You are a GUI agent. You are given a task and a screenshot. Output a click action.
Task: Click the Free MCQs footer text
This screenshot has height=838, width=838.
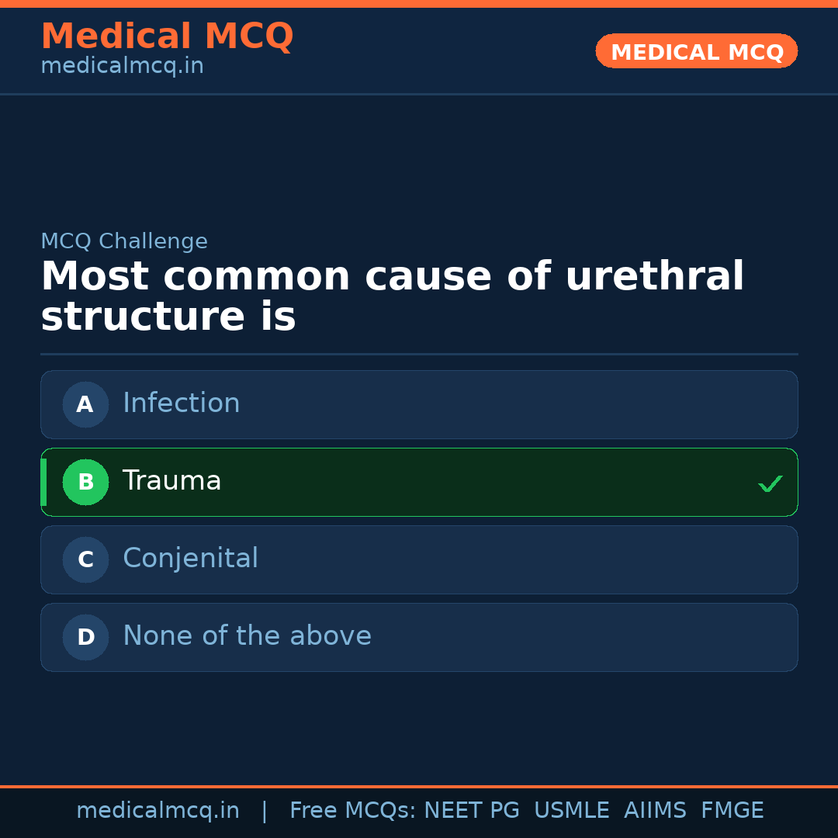click(352, 811)
